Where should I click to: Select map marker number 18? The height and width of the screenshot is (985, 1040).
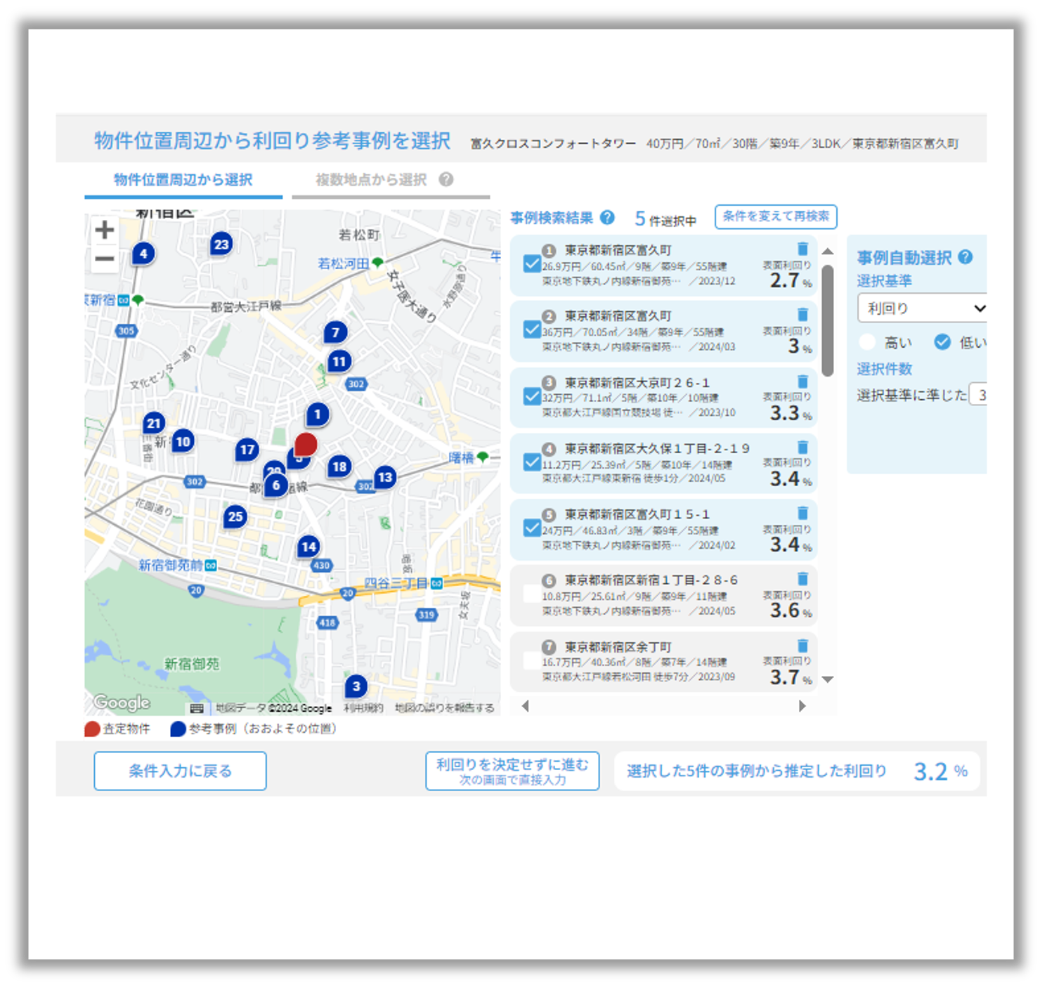[x=339, y=467]
